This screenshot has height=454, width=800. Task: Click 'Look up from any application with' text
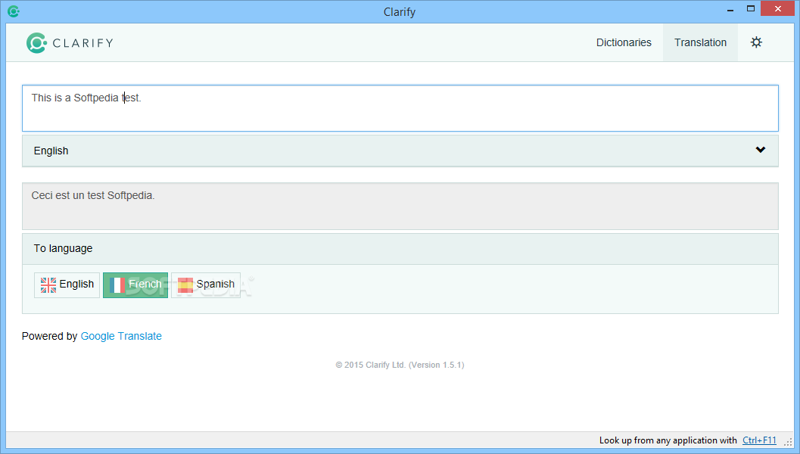(x=668, y=440)
